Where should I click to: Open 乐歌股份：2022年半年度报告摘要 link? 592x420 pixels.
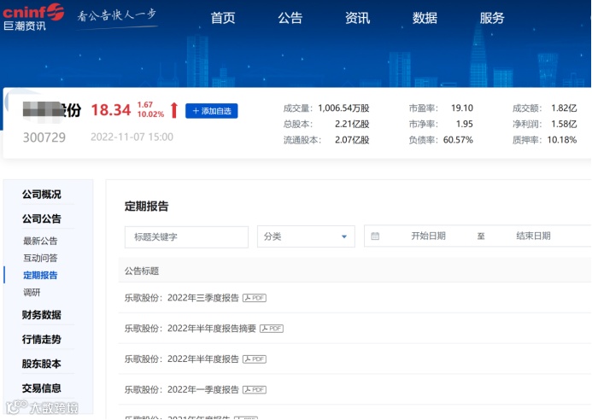190,329
